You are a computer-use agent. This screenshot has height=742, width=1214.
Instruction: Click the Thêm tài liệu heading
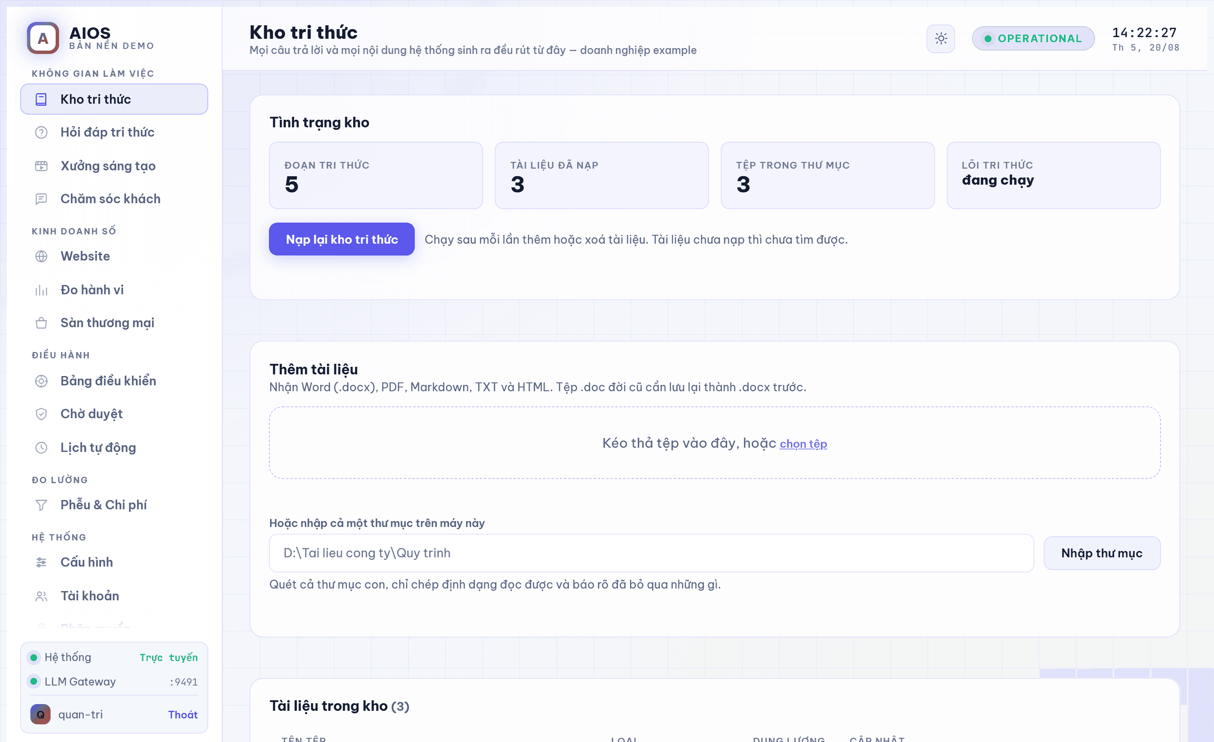pos(313,369)
